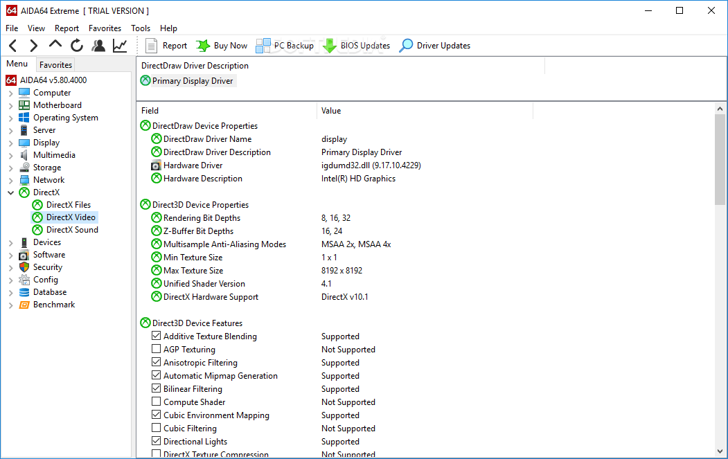
Task: Expand the Security tree node
Action: (10, 268)
